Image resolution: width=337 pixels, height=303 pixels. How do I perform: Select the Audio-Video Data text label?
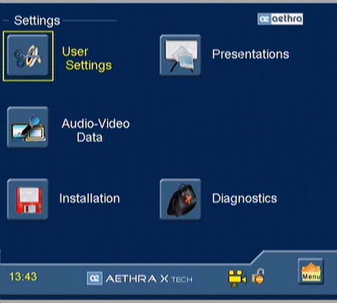(96, 130)
